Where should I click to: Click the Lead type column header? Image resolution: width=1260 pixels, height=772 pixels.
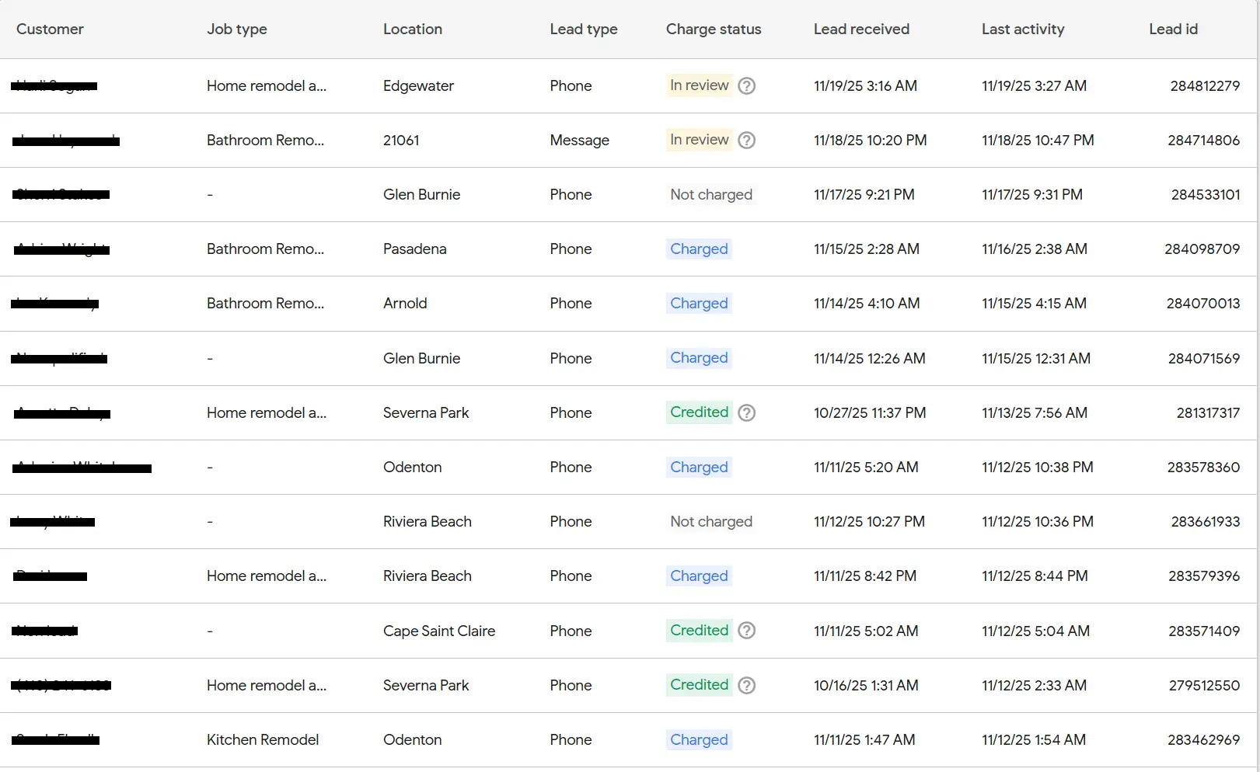pos(583,29)
